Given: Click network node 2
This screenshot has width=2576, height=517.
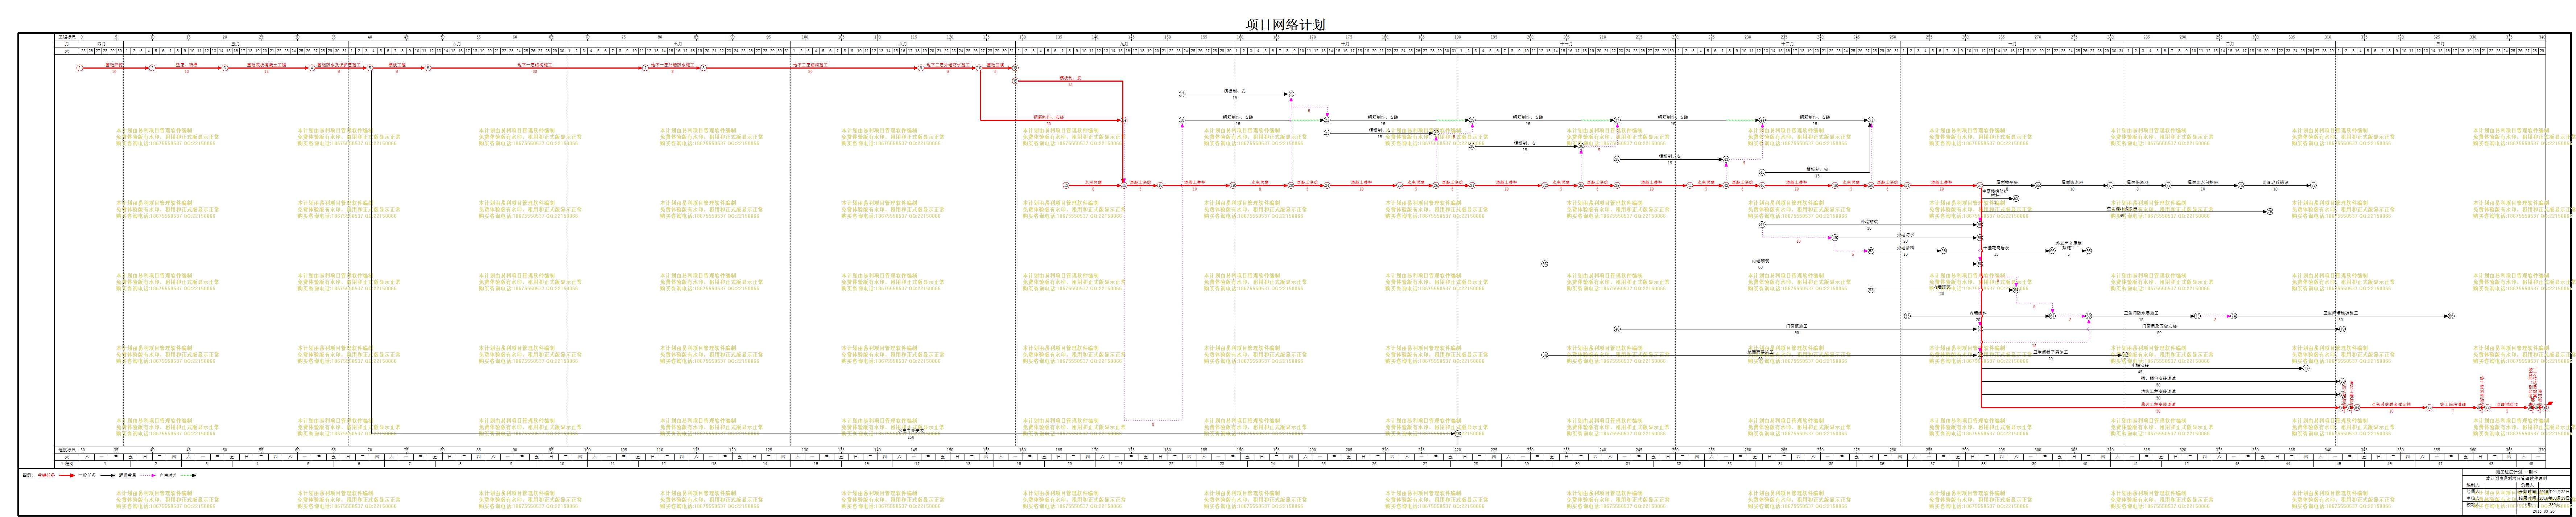Looking at the screenshot, I should 152,68.
